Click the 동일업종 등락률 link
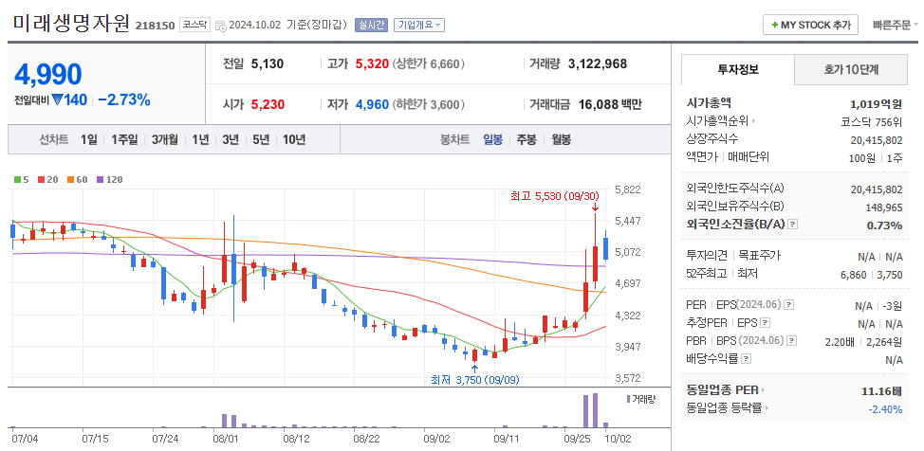Image resolution: width=924 pixels, height=451 pixels. pyautogui.click(x=724, y=406)
